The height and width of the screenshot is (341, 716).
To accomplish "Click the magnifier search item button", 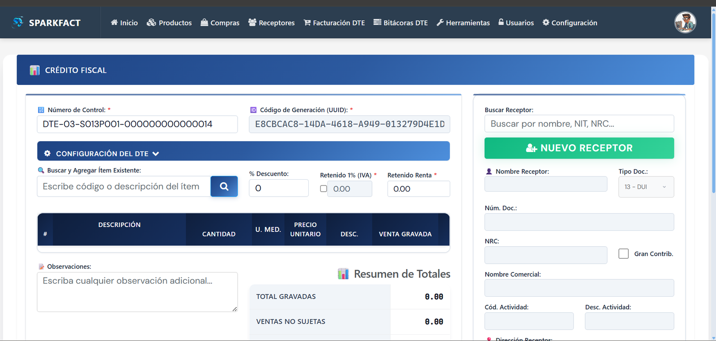I will (224, 186).
